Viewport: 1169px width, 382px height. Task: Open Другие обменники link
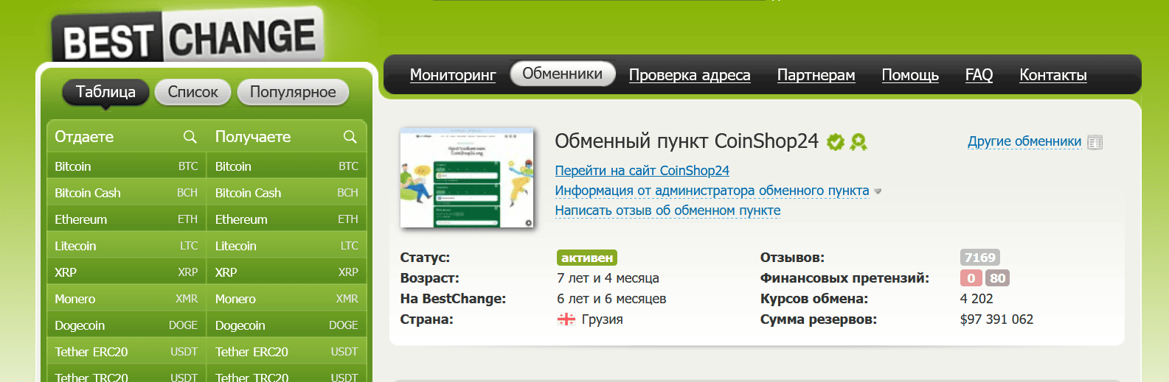(x=1024, y=141)
